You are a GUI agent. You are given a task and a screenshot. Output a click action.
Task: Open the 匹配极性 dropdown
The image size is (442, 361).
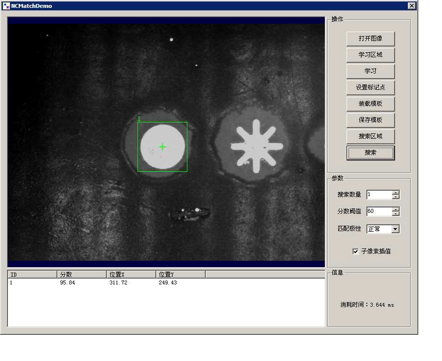point(395,229)
